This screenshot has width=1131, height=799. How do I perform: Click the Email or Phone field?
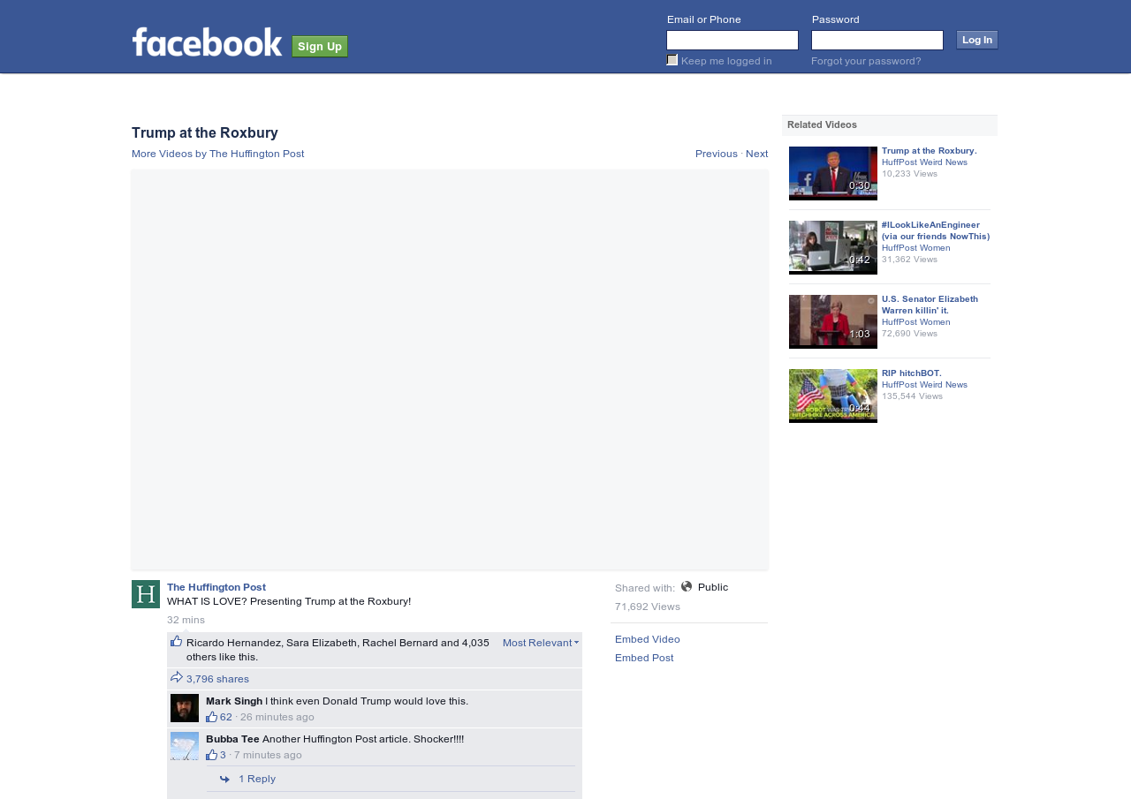click(732, 40)
